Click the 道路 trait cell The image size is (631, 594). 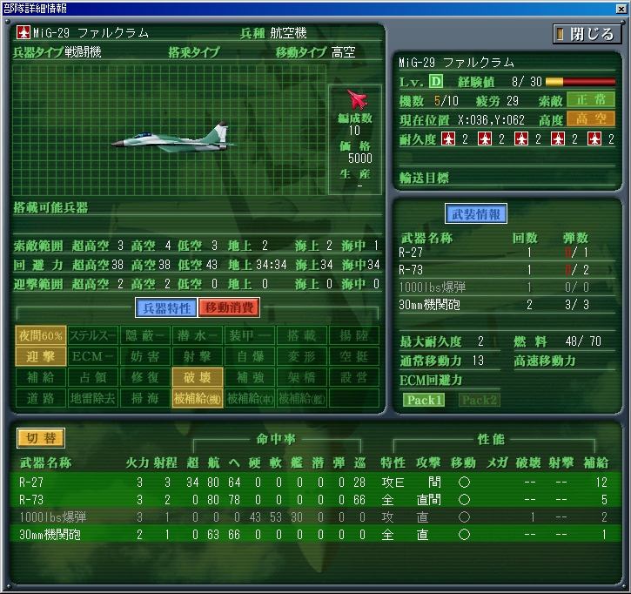[41, 398]
